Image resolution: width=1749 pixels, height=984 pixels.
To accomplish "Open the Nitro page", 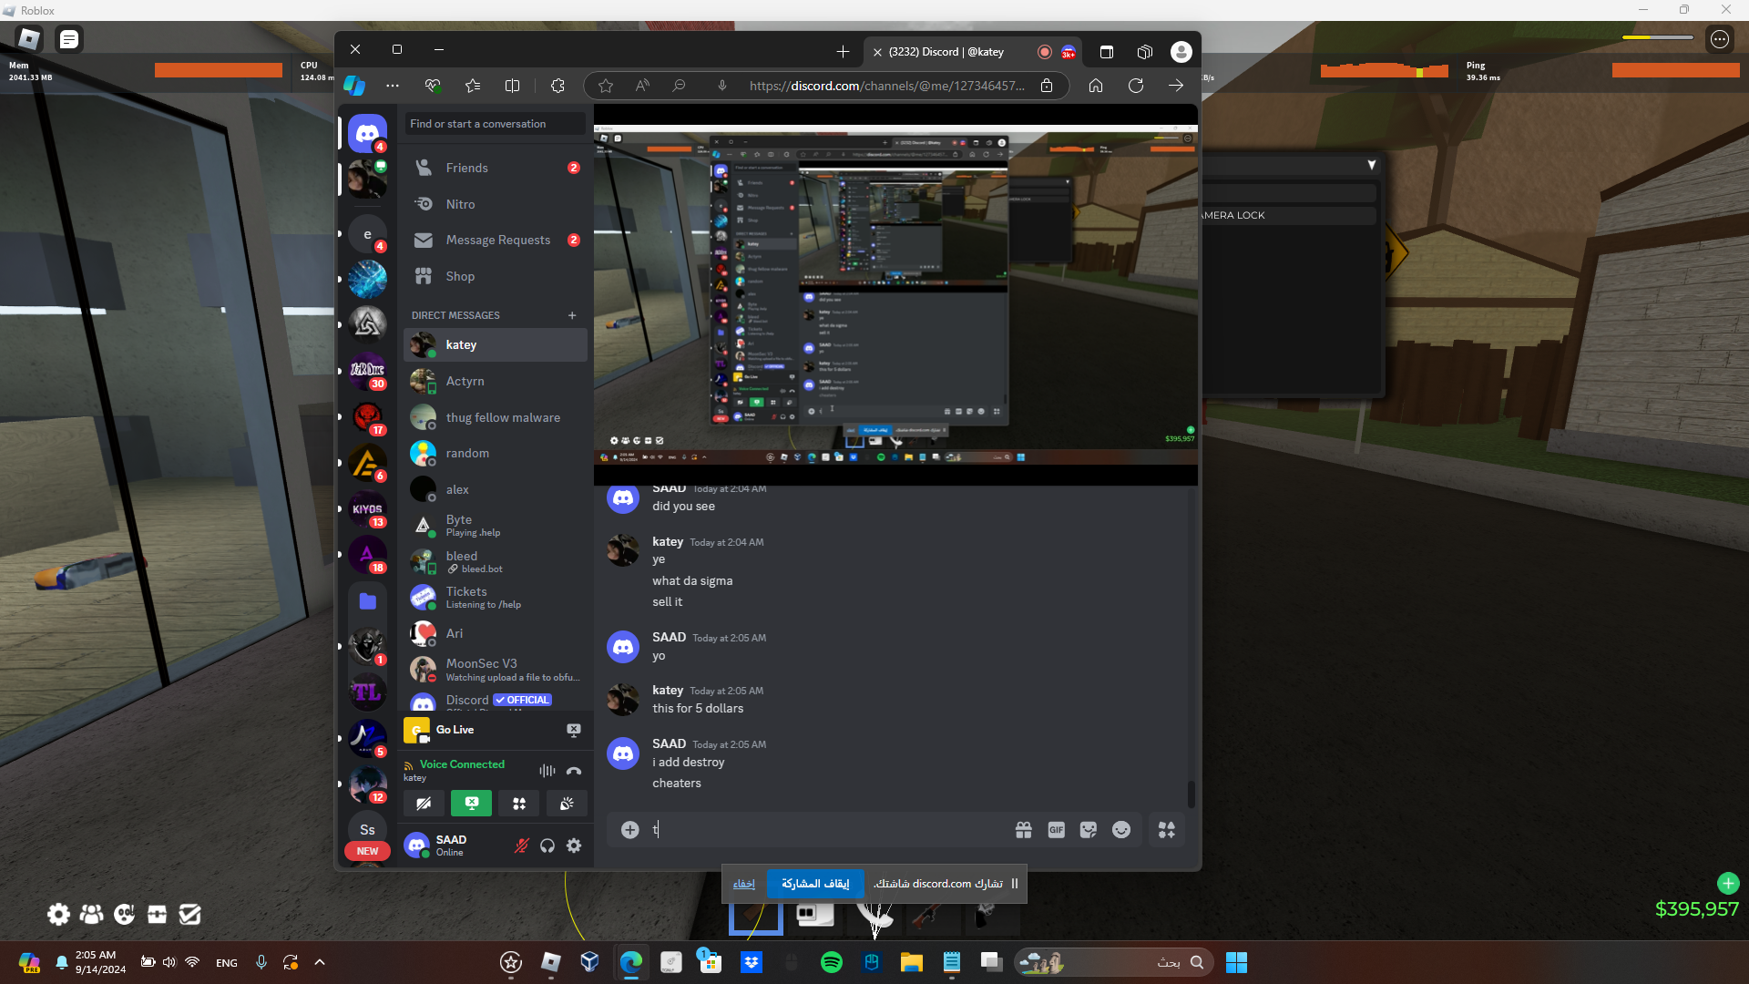I will point(496,204).
